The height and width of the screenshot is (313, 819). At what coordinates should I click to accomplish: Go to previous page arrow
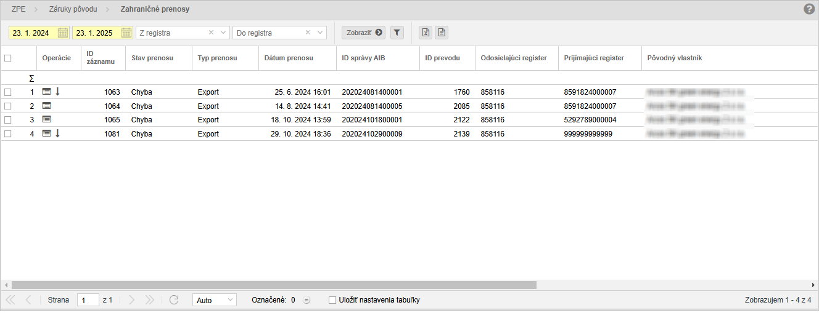(28, 300)
